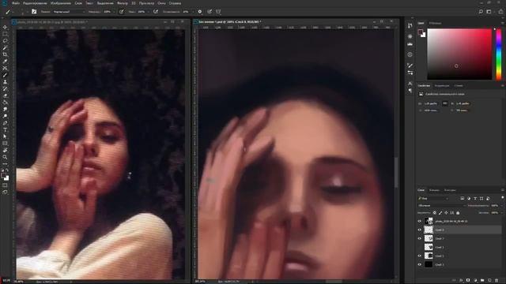Create a new group folder button

482,281
